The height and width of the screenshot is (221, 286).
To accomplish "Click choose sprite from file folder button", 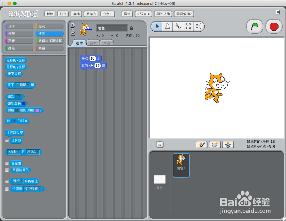I will pyautogui.click(x=215, y=145).
